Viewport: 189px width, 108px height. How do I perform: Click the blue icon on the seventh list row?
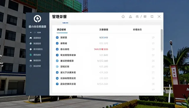pyautogui.click(x=57, y=72)
